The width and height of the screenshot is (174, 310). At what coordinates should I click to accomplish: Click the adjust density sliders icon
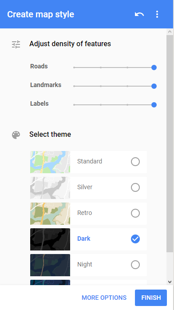(x=16, y=44)
